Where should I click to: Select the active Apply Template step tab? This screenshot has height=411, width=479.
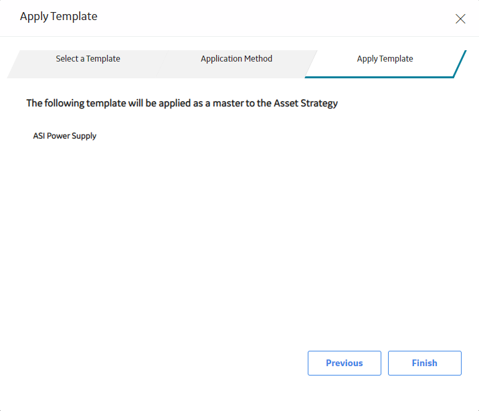[385, 59]
